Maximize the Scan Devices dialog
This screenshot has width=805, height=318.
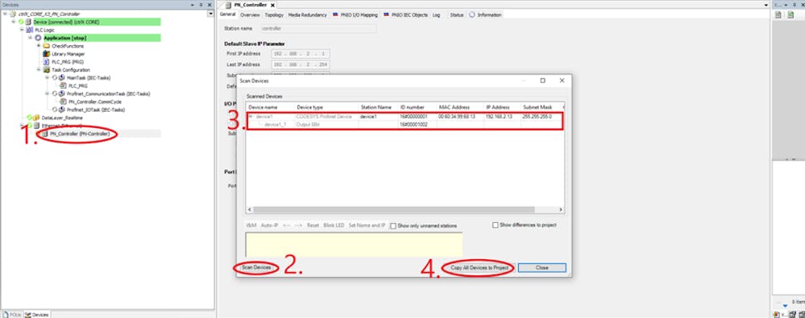pos(542,81)
